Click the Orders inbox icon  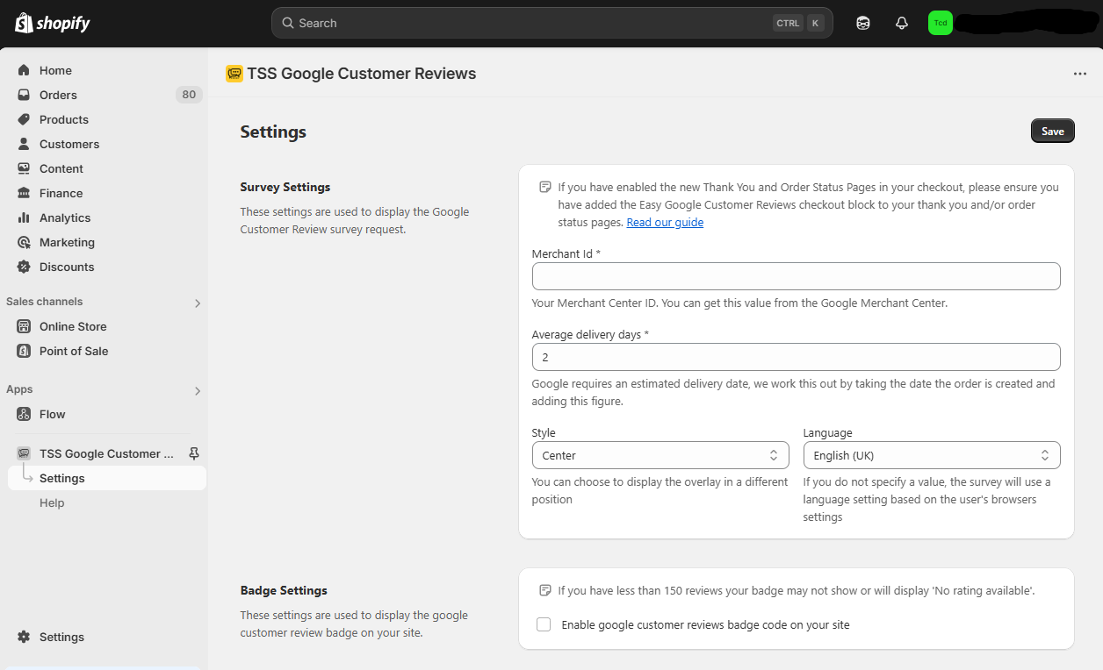(24, 95)
